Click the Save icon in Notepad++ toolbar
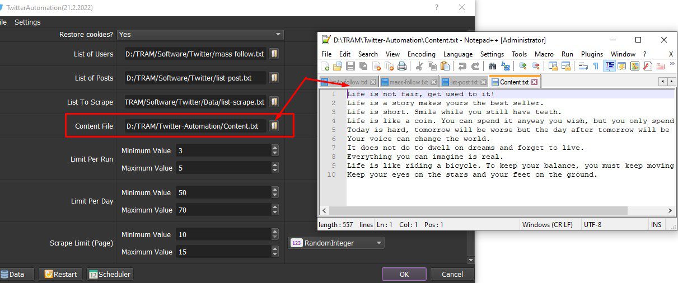The width and height of the screenshot is (678, 283). coord(350,66)
